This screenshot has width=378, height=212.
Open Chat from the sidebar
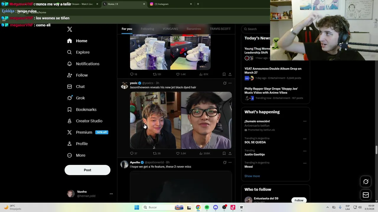coord(76,87)
